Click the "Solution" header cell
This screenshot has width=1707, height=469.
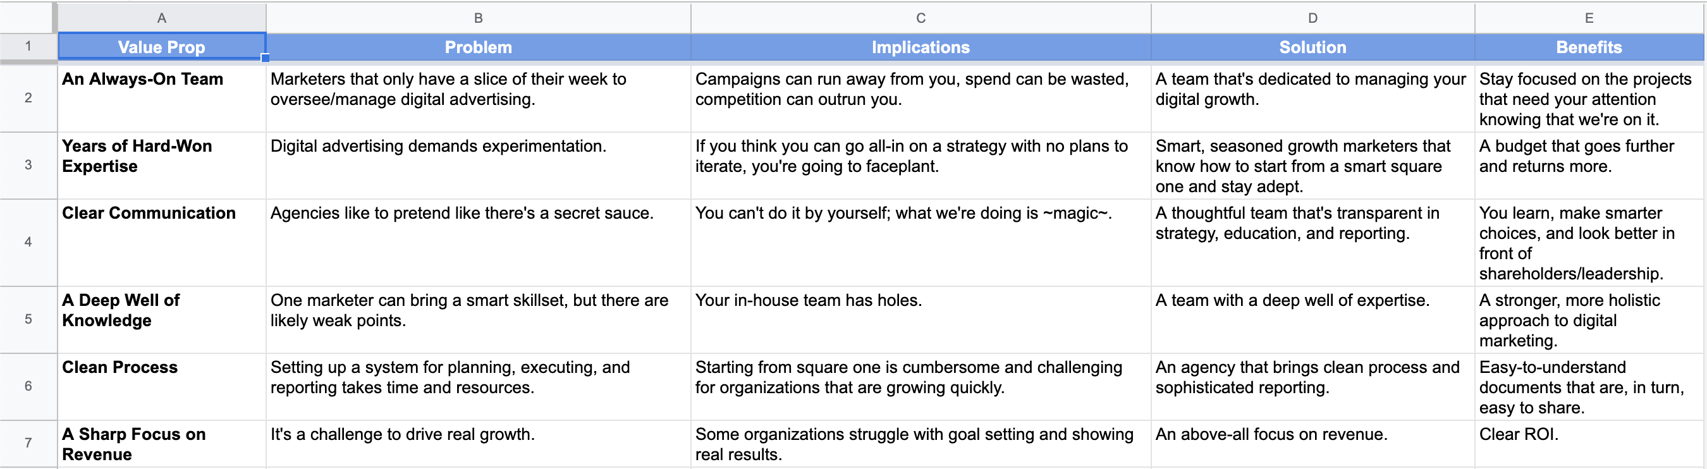pyautogui.click(x=1312, y=47)
